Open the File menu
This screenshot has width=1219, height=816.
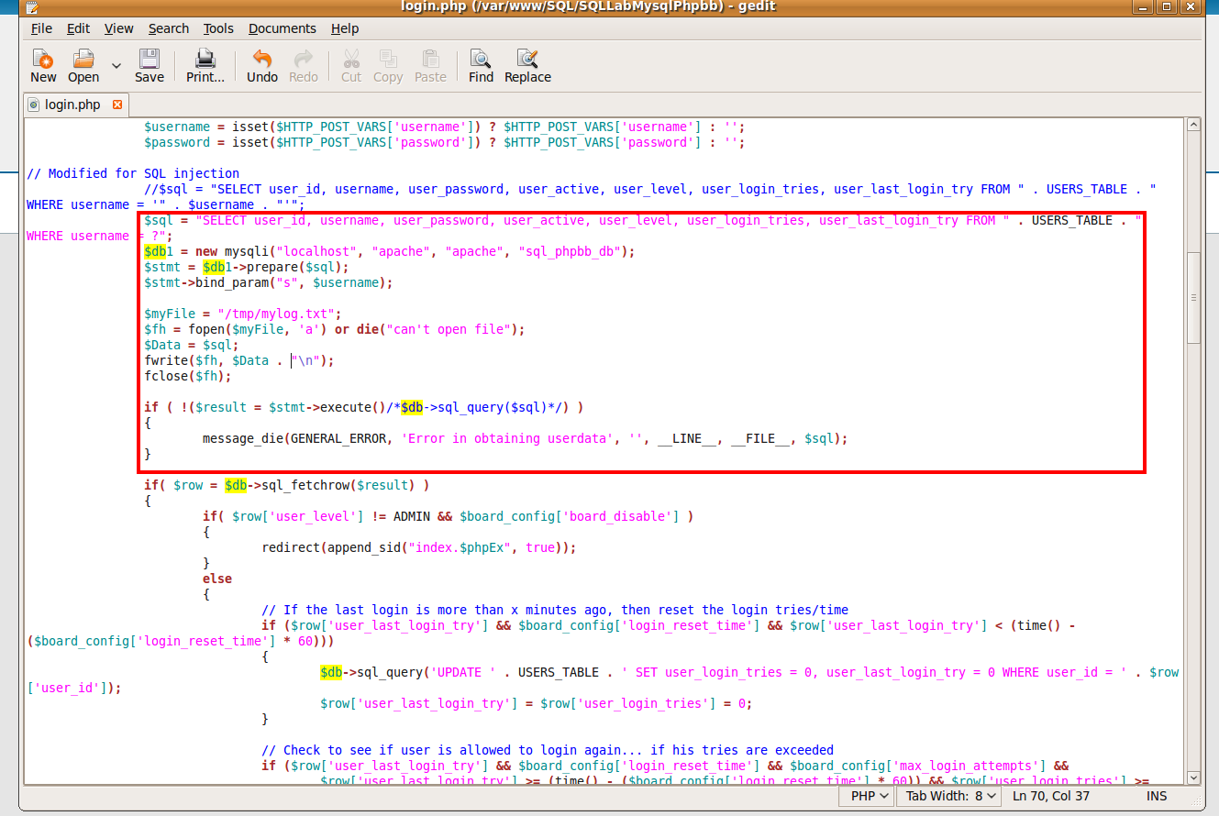(41, 28)
